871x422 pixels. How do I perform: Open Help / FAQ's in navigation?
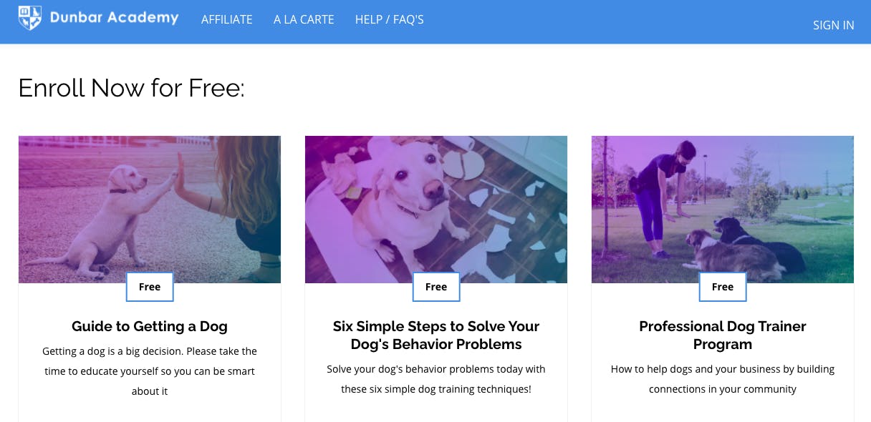(x=389, y=19)
